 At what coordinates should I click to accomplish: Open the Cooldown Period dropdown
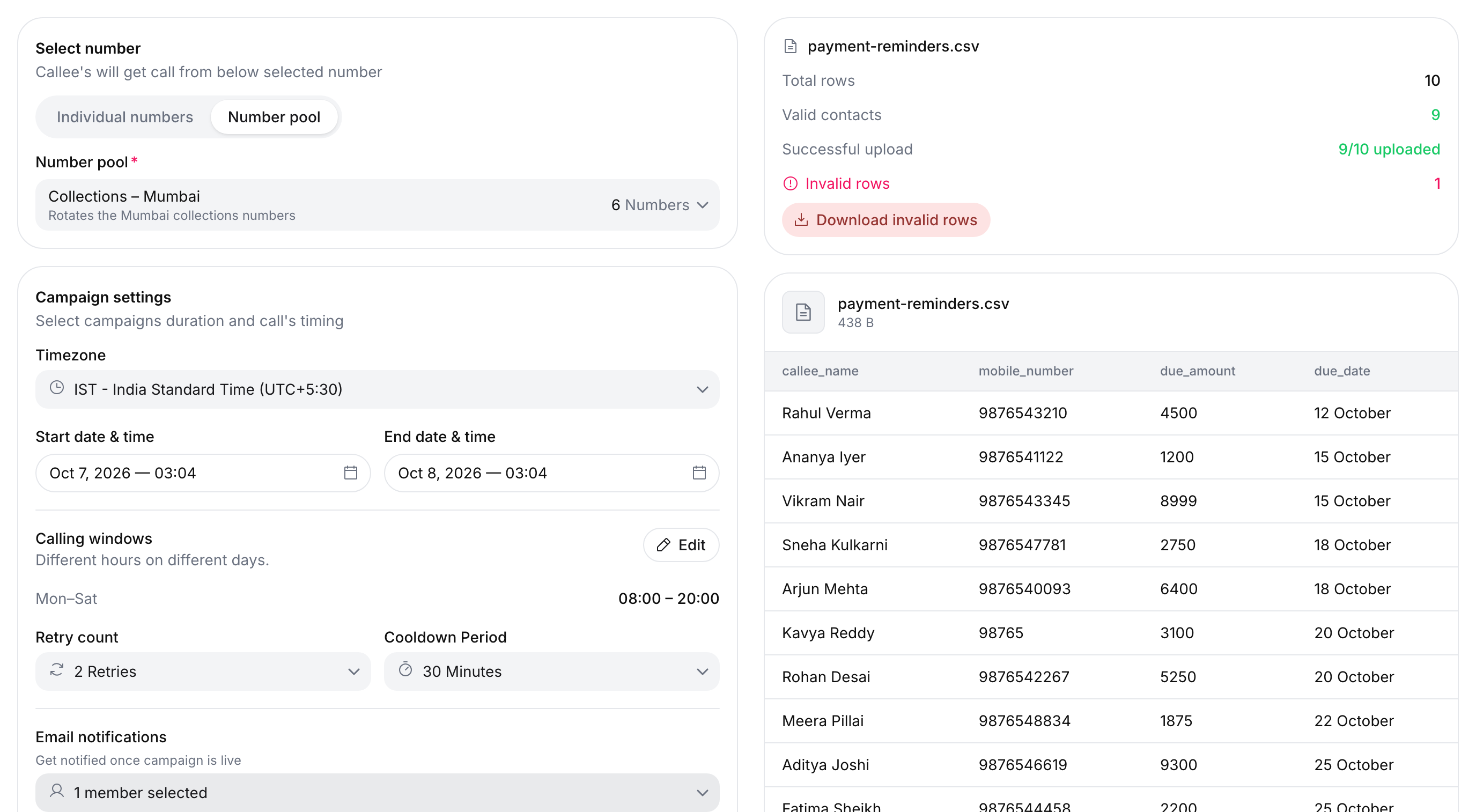click(x=551, y=671)
